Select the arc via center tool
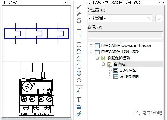This screenshot has width=167, height=120. (79, 59)
